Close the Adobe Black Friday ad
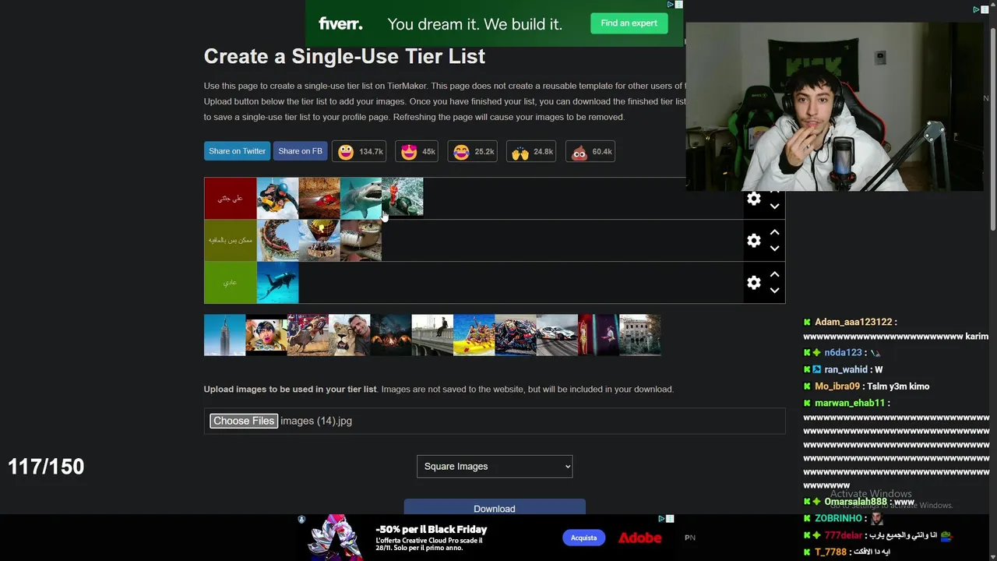Viewport: 997px width, 561px height. (670, 518)
